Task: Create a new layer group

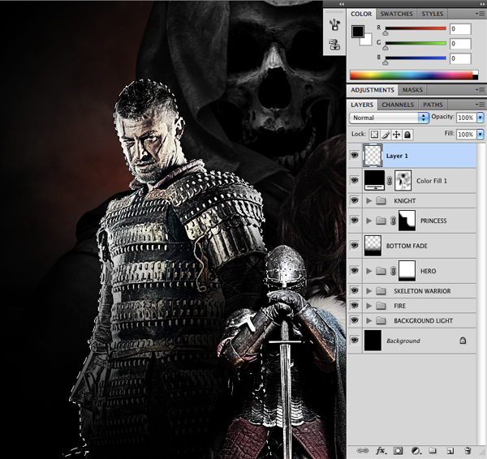Action: 433,450
